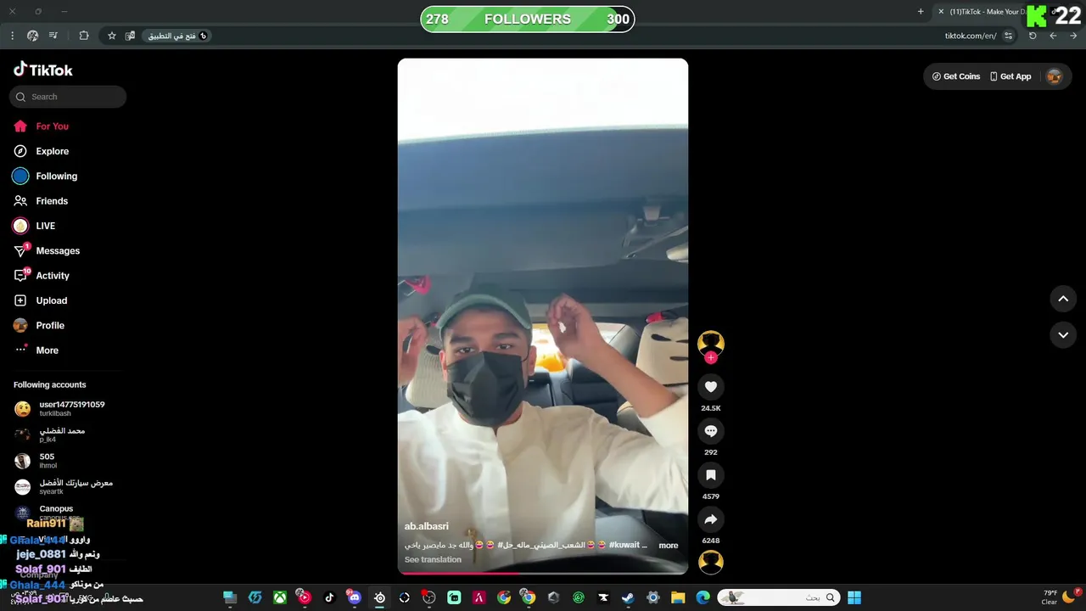Focus the TikTok Search field
The height and width of the screenshot is (611, 1086).
click(68, 97)
